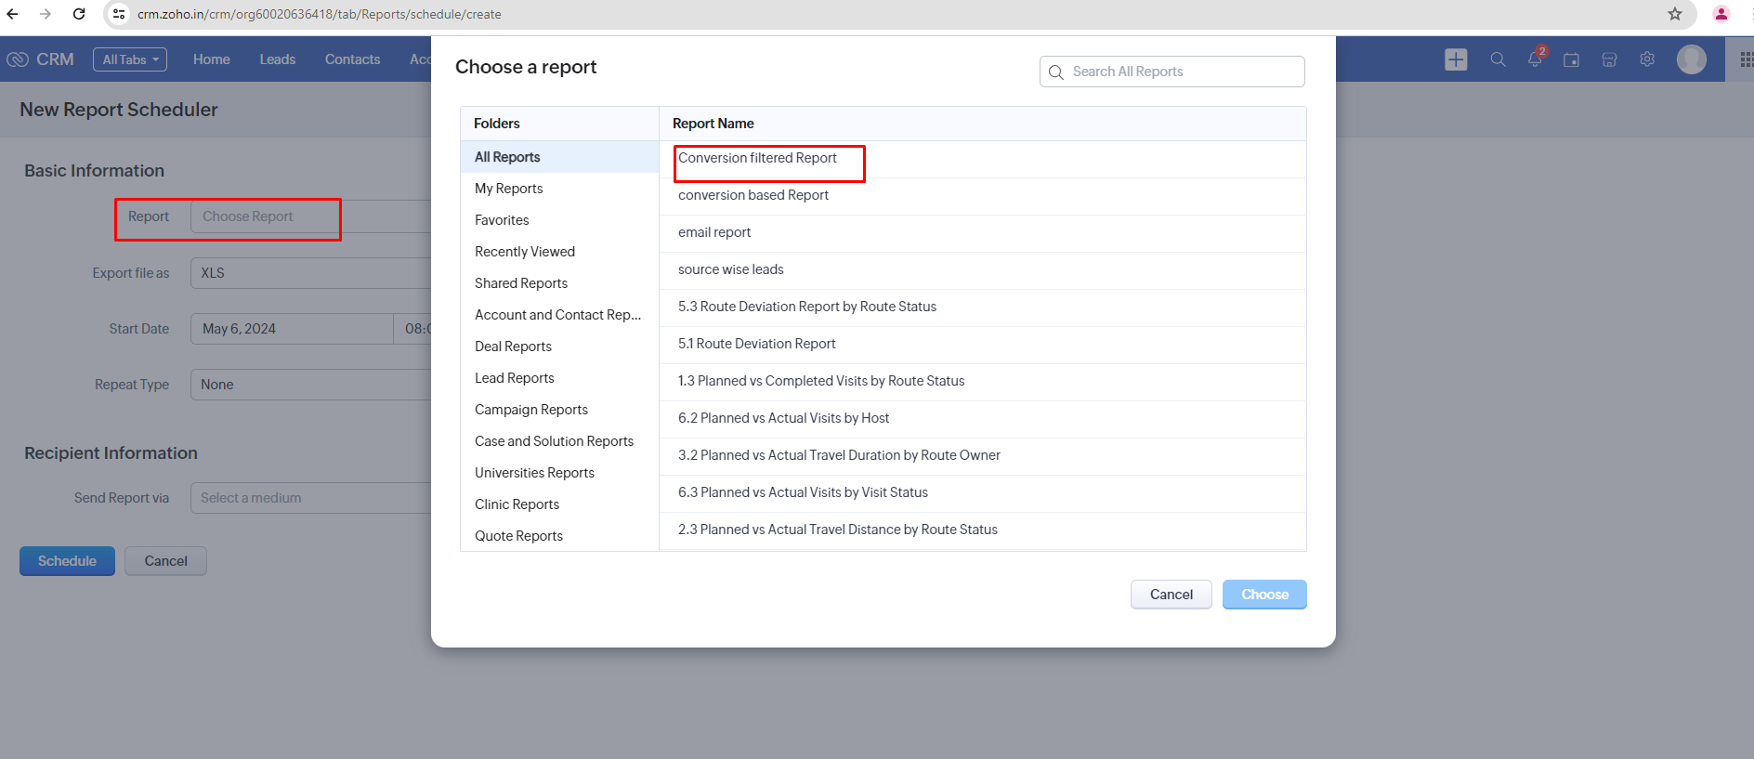
Task: Select 5.3 Route Deviation Report by Route Status
Action: pyautogui.click(x=983, y=308)
